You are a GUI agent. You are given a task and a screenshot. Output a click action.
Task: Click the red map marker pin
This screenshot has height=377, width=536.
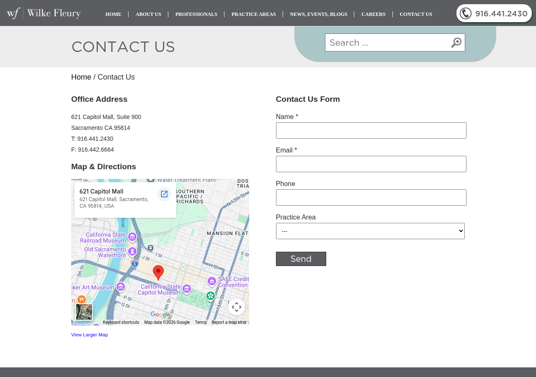[158, 271]
